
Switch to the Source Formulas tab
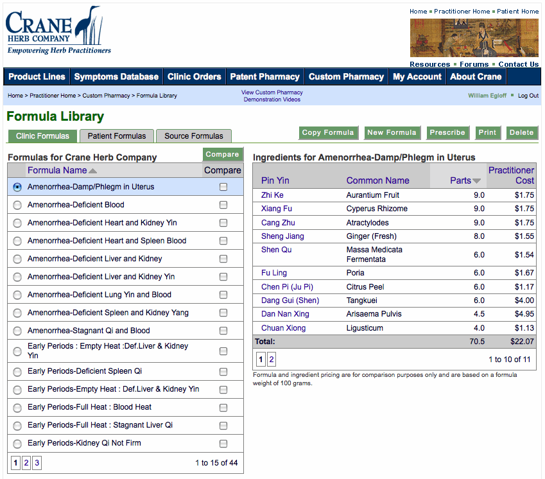point(194,136)
